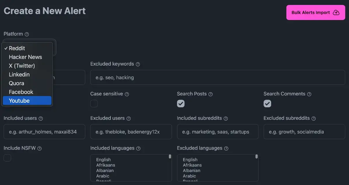Click the Included subreddits help icon
Image resolution: width=349 pixels, height=185 pixels.
point(226,119)
